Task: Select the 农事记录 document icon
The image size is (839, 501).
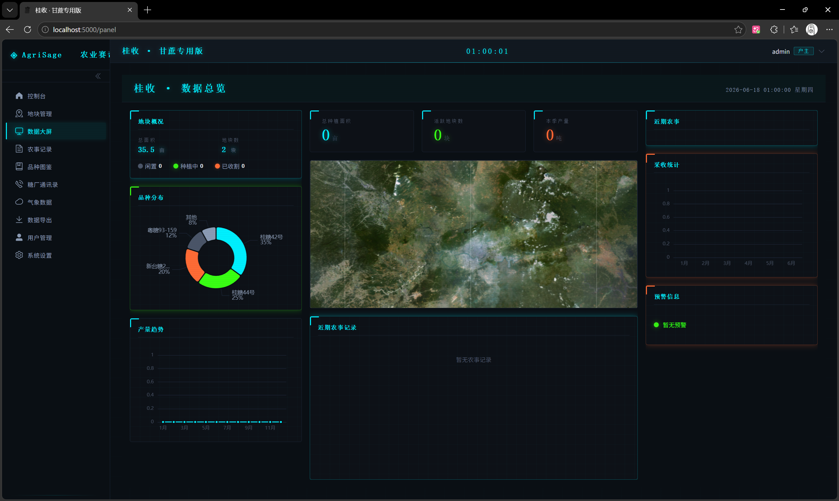Action: pyautogui.click(x=19, y=149)
